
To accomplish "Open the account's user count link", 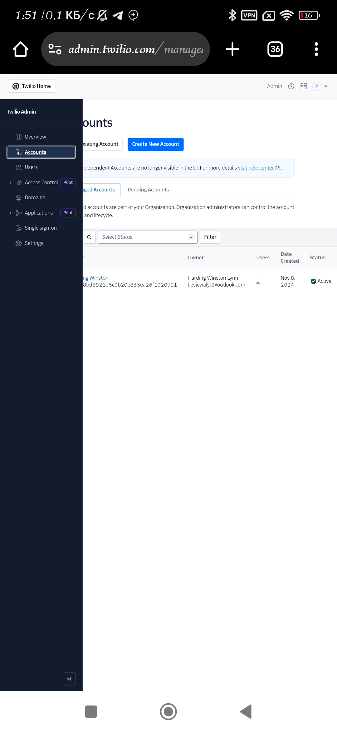I will tap(258, 281).
